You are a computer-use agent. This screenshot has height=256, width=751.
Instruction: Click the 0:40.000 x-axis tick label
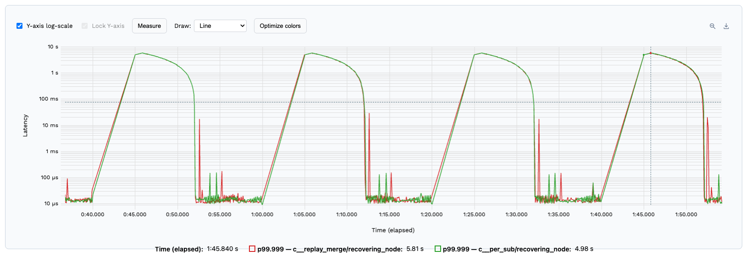[x=93, y=214]
